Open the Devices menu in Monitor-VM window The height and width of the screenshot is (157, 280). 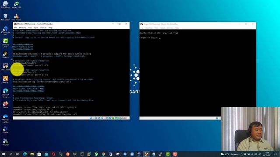coord(43,28)
